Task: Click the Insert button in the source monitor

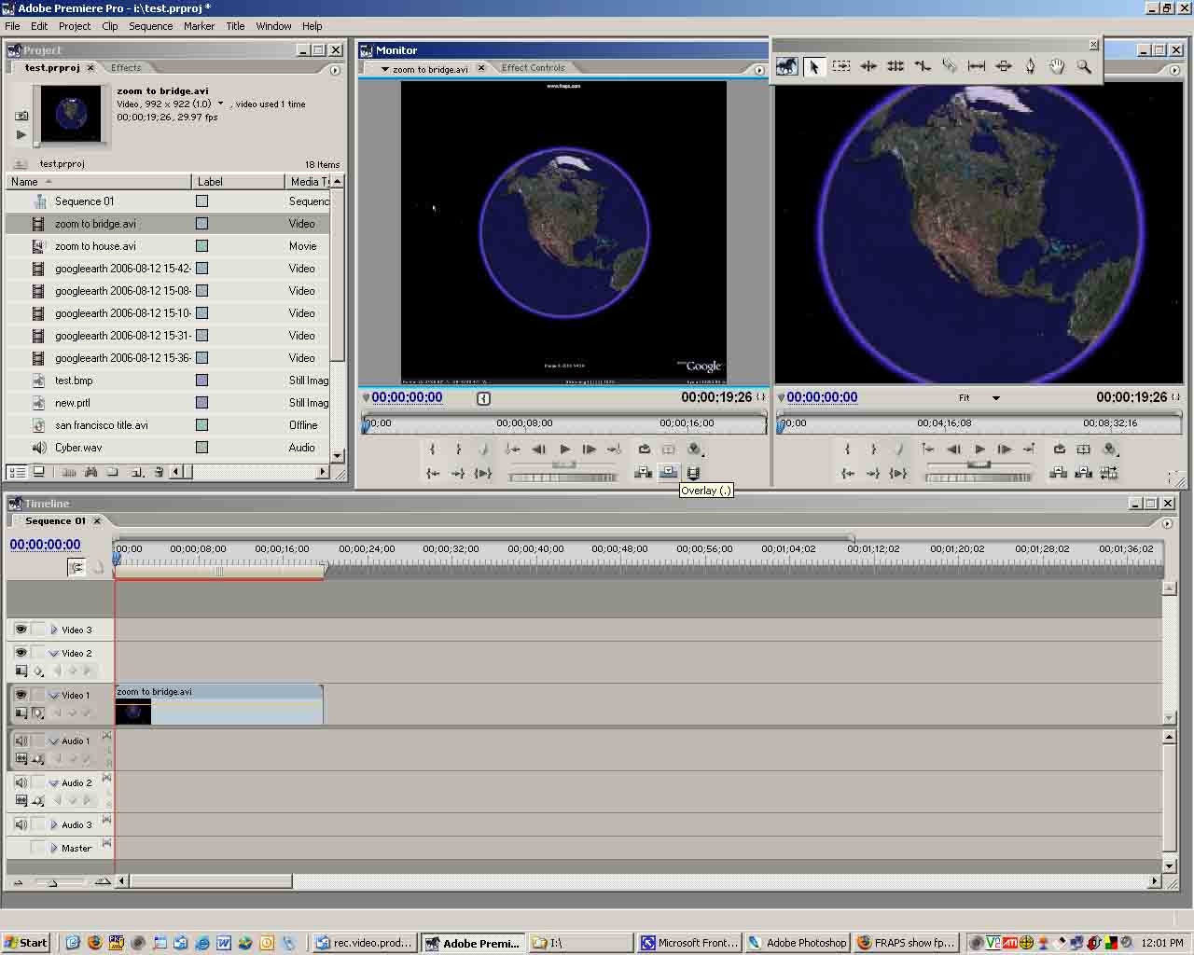Action: (643, 473)
